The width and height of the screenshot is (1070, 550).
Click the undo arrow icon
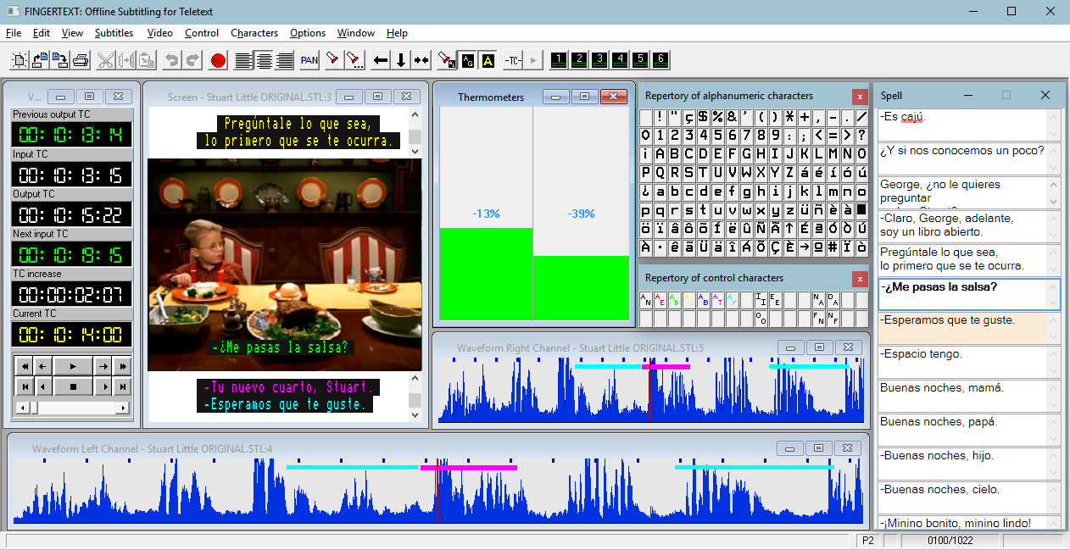pos(172,60)
